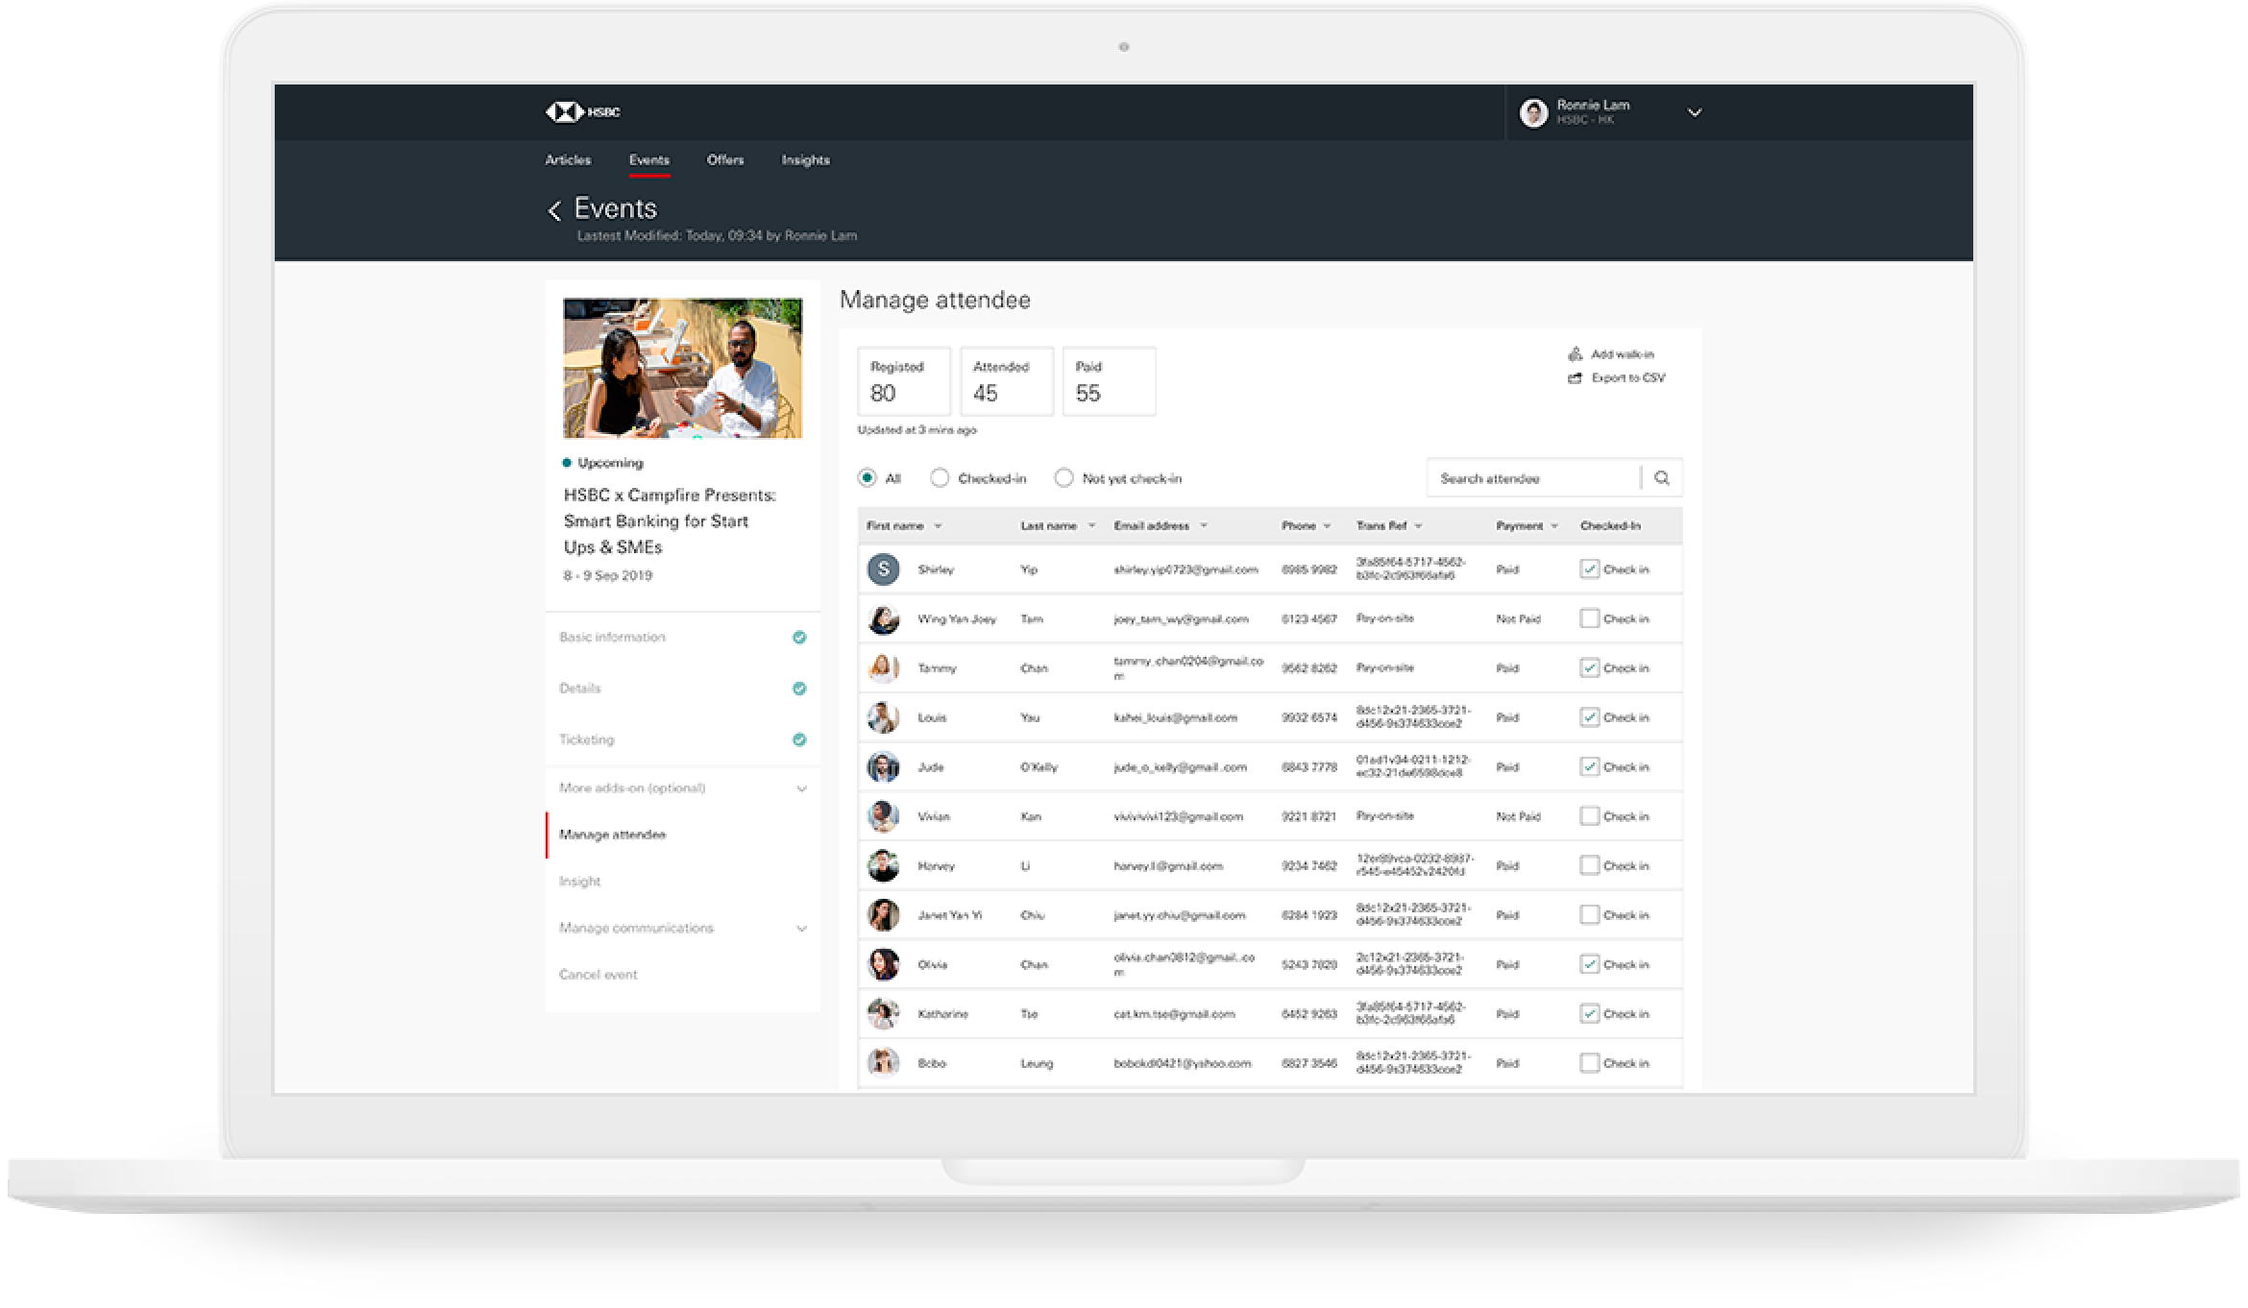Expand the Manage communications section

pyautogui.click(x=801, y=929)
